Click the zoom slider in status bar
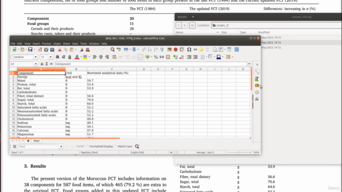The width and height of the screenshot is (342, 192). click(x=239, y=153)
